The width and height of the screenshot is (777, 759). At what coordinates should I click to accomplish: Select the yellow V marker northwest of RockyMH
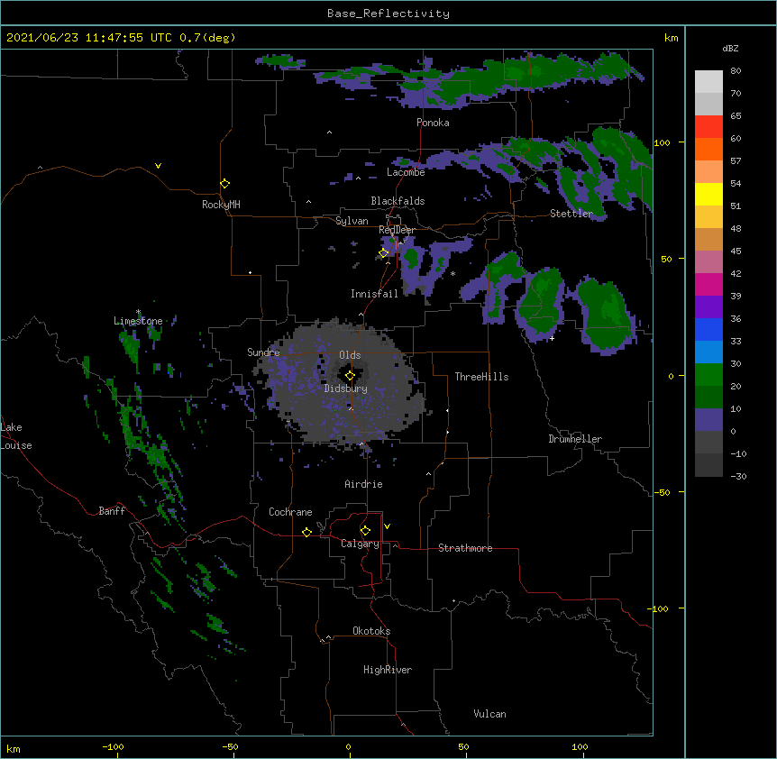point(158,166)
